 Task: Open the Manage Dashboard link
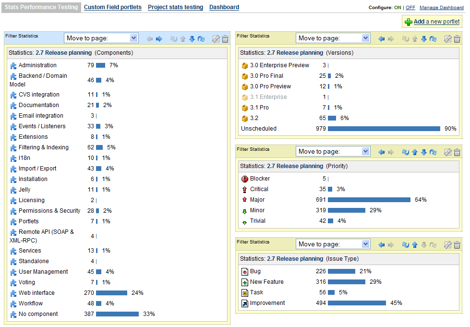(442, 8)
